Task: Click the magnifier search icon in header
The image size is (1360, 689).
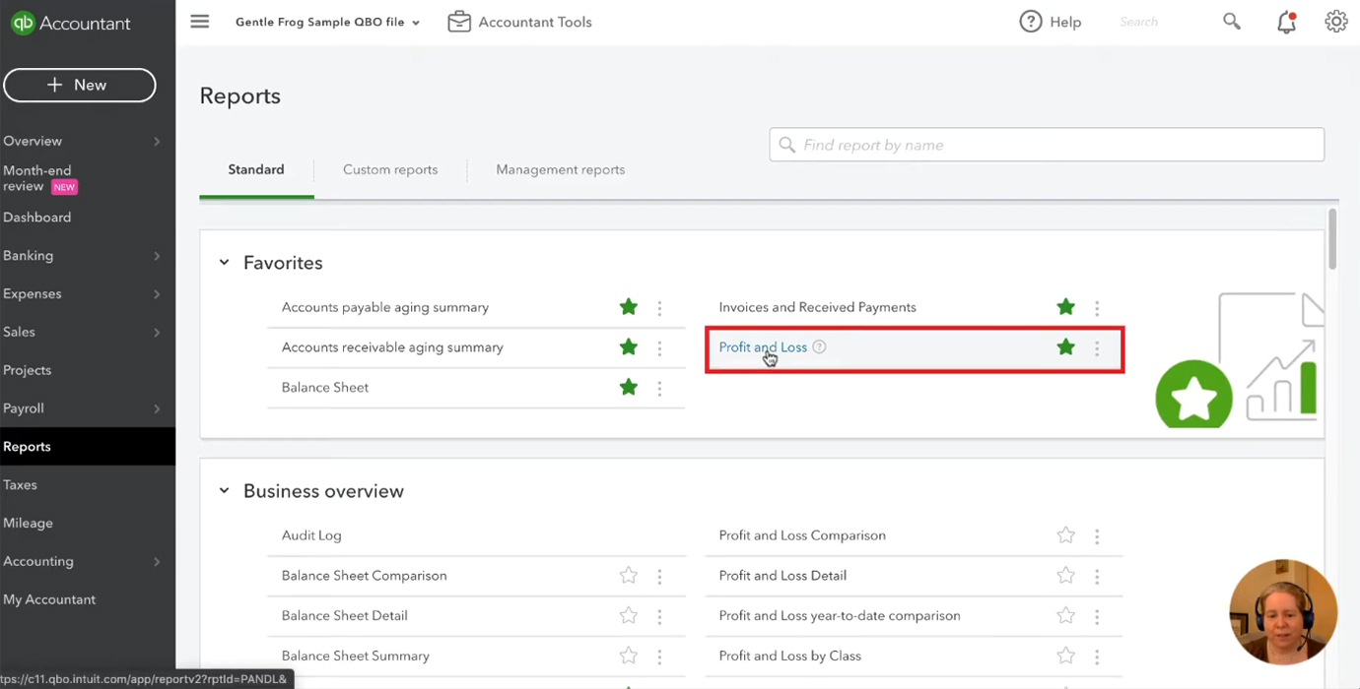Action: tap(1232, 22)
